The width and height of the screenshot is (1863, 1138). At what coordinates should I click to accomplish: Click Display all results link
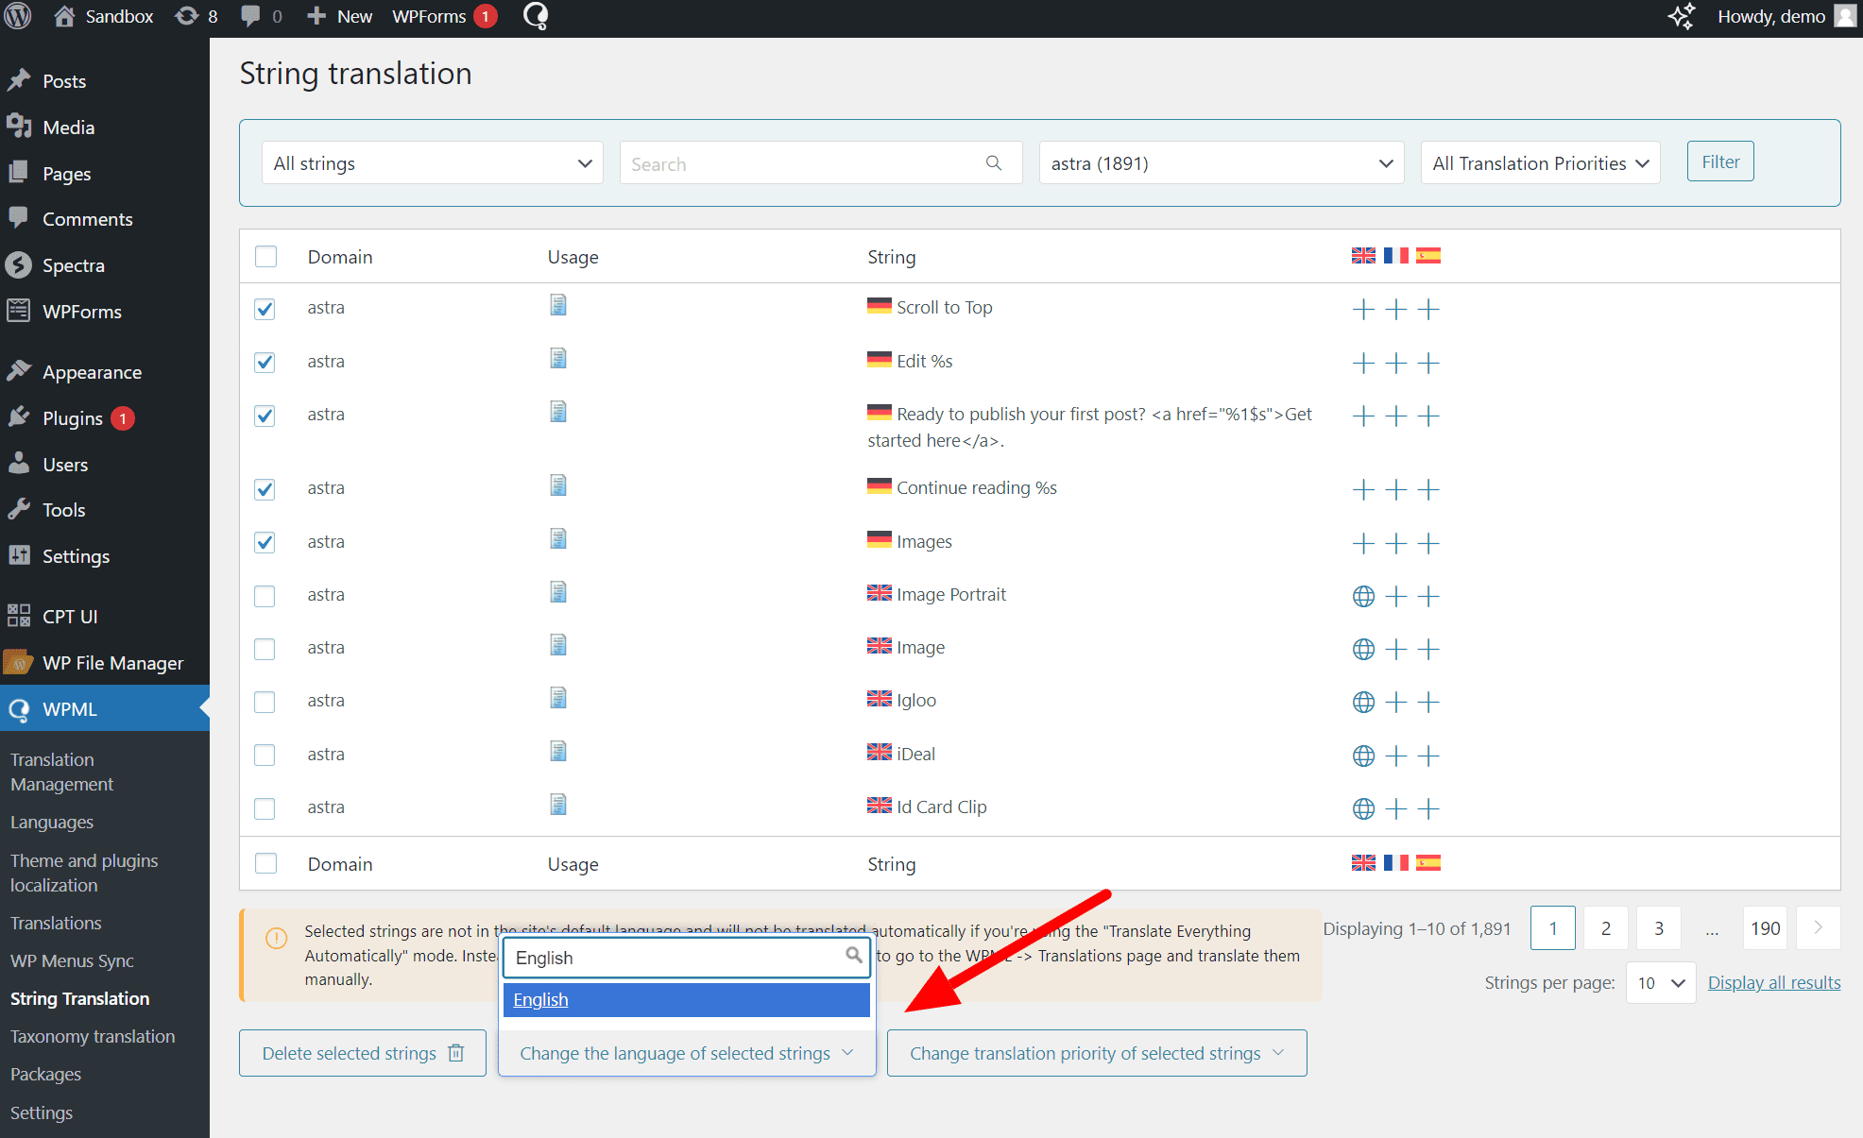(x=1773, y=982)
